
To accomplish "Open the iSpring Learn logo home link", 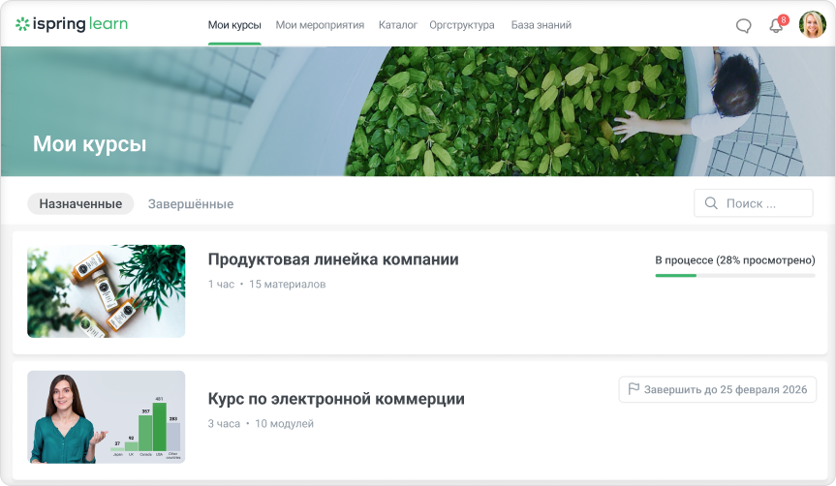I will pyautogui.click(x=72, y=24).
